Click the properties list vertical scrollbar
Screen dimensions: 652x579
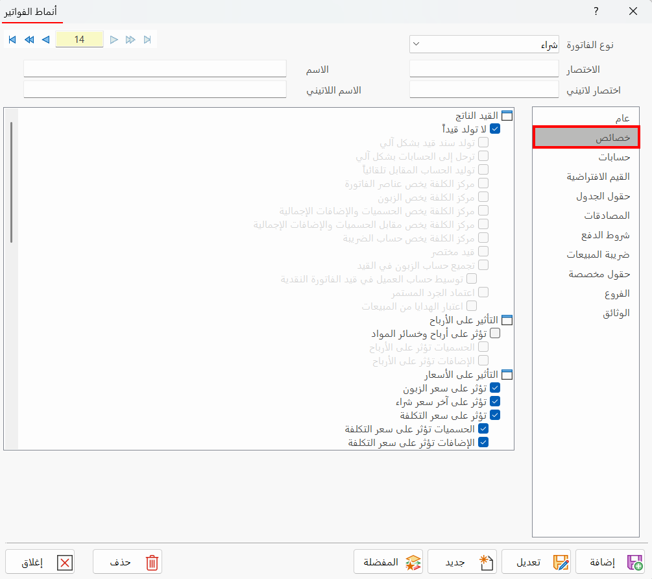(11, 182)
